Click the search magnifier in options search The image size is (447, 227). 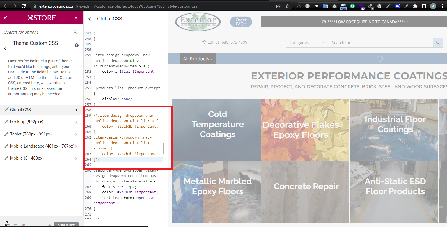click(75, 32)
